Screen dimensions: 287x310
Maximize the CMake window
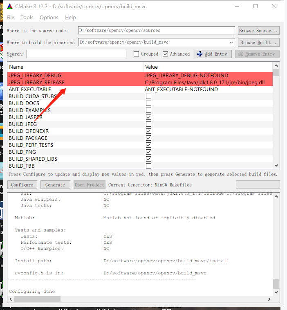(x=256, y=6)
